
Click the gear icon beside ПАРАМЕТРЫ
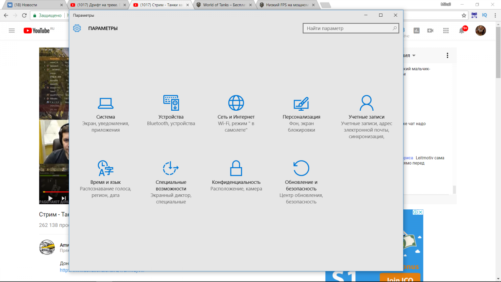[77, 28]
